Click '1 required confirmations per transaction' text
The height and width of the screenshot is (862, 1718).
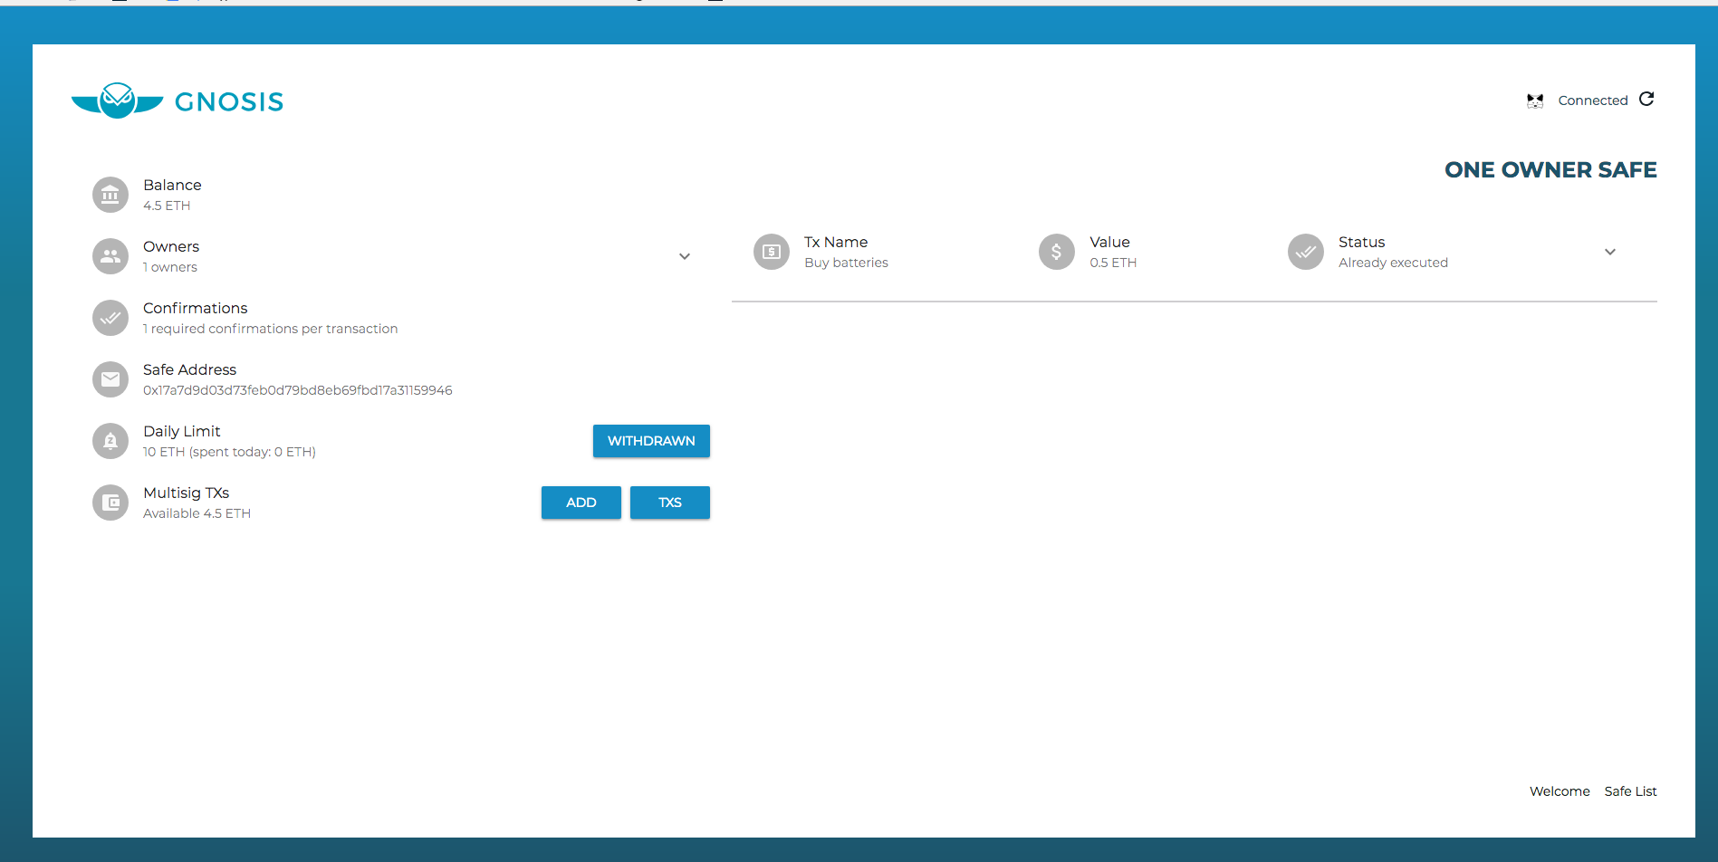click(x=271, y=329)
